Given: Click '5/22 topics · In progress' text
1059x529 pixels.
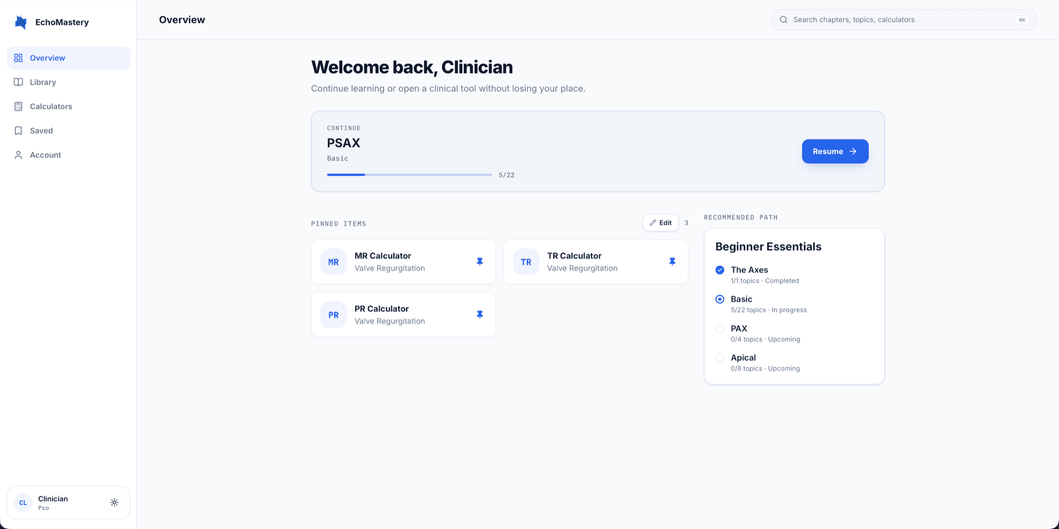Looking at the screenshot, I should tap(769, 310).
